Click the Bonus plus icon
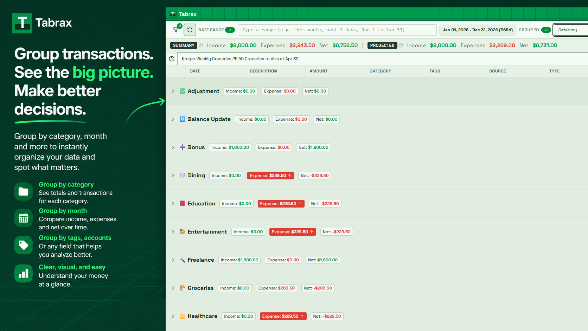The height and width of the screenshot is (331, 588). point(183,147)
